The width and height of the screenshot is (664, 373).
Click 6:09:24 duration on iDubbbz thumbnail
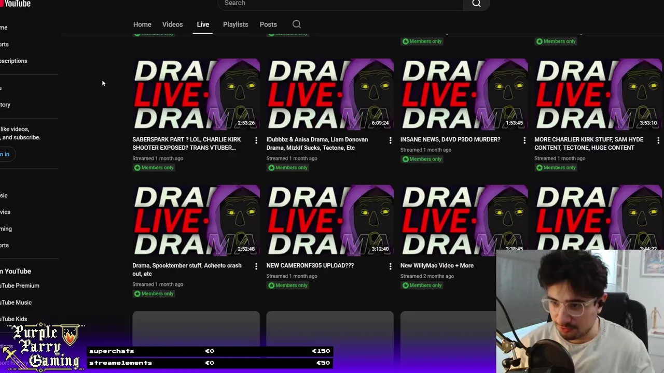[x=380, y=123]
